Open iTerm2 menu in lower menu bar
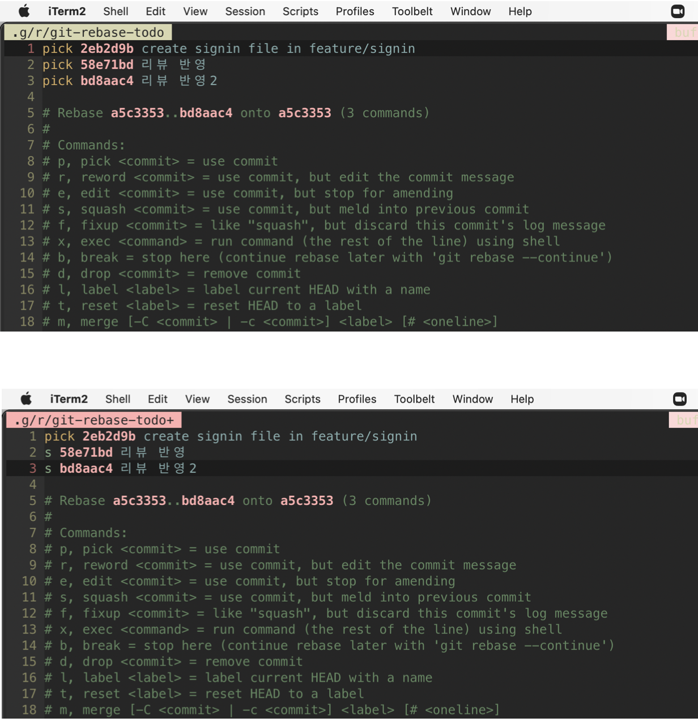The image size is (698, 722). [69, 399]
